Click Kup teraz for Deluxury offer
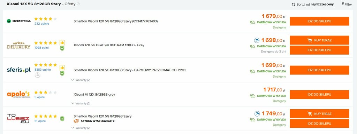The image size is (357, 134). [x=319, y=40]
